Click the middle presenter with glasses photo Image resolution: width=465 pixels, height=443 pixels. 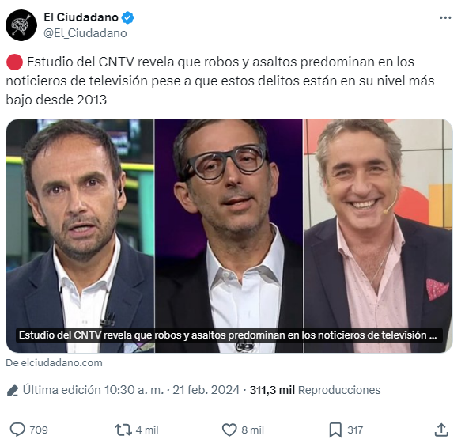click(229, 236)
